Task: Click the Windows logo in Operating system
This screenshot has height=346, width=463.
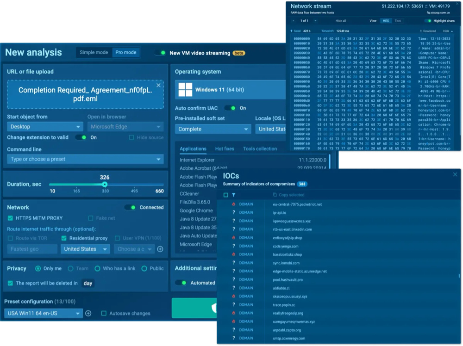Action: click(185, 90)
